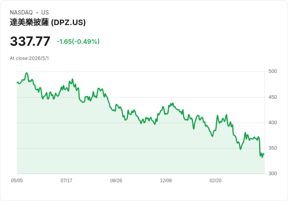Click the 09/26 x-axis date label
The height and width of the screenshot is (201, 288).
tap(116, 180)
